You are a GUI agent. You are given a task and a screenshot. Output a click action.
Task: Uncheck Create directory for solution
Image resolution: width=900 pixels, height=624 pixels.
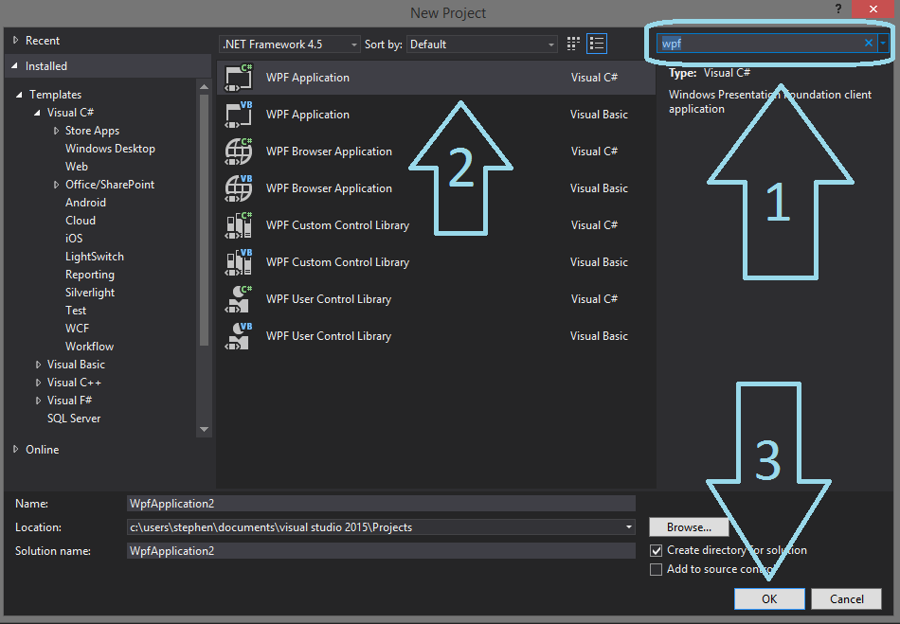coord(657,550)
